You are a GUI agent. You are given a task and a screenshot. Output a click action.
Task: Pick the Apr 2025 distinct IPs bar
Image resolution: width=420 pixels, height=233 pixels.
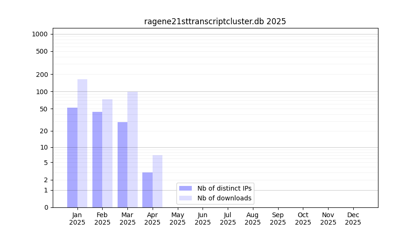coord(147,190)
